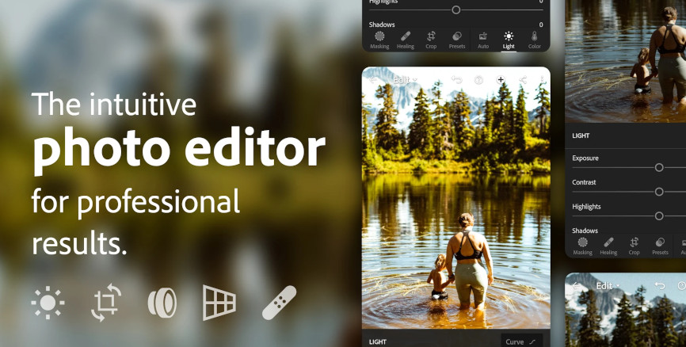This screenshot has width=686, height=347.
Task: Go back using the arrow on the center phone
Action: click(x=373, y=80)
